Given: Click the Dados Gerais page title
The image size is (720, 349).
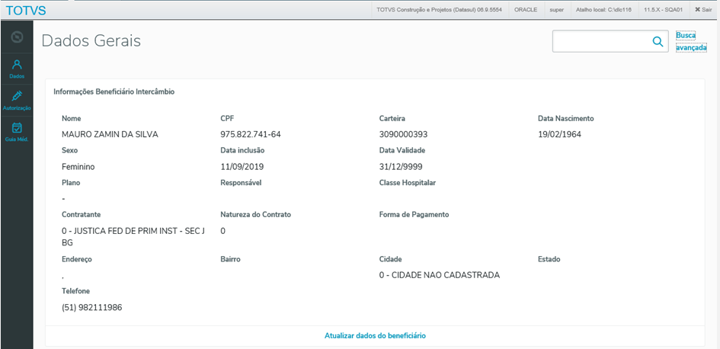Looking at the screenshot, I should tap(91, 41).
